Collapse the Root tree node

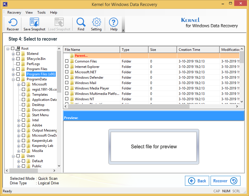click(x=8, y=49)
